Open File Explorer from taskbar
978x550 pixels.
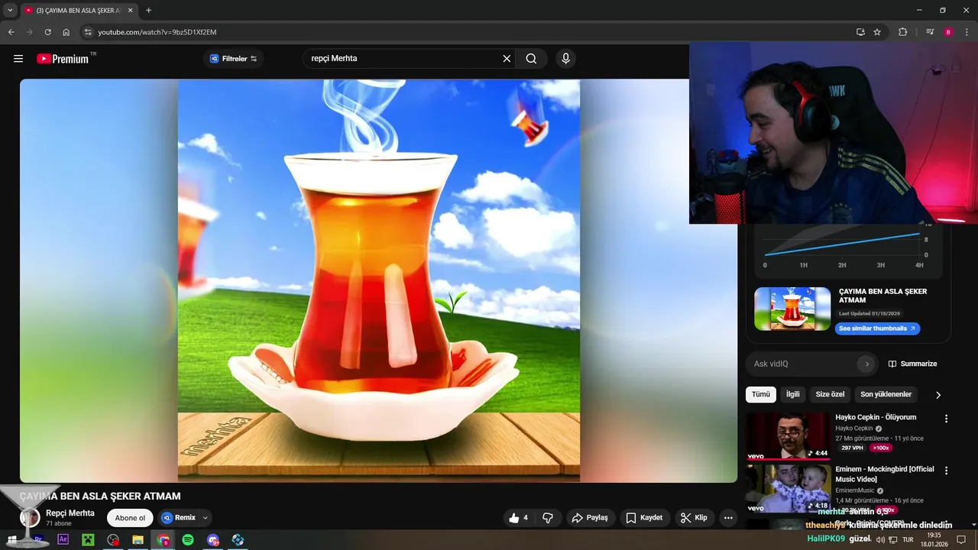point(138,539)
